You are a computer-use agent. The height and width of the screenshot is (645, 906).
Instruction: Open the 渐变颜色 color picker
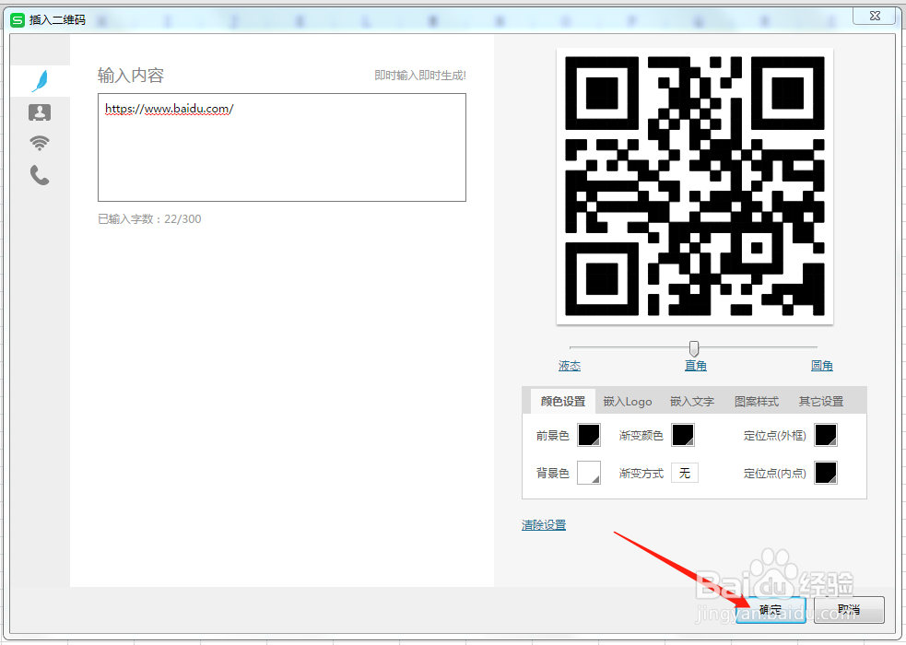point(682,436)
